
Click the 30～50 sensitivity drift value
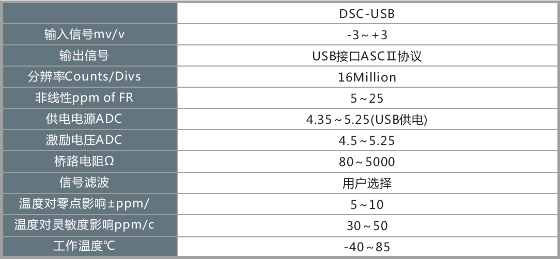click(x=367, y=225)
